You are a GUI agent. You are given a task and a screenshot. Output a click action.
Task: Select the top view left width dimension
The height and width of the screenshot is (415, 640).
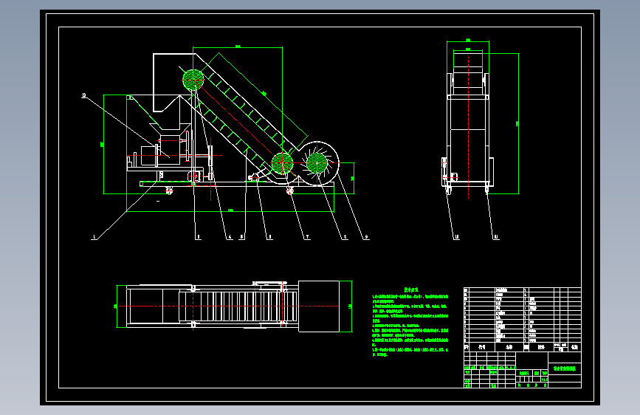pyautogui.click(x=115, y=306)
